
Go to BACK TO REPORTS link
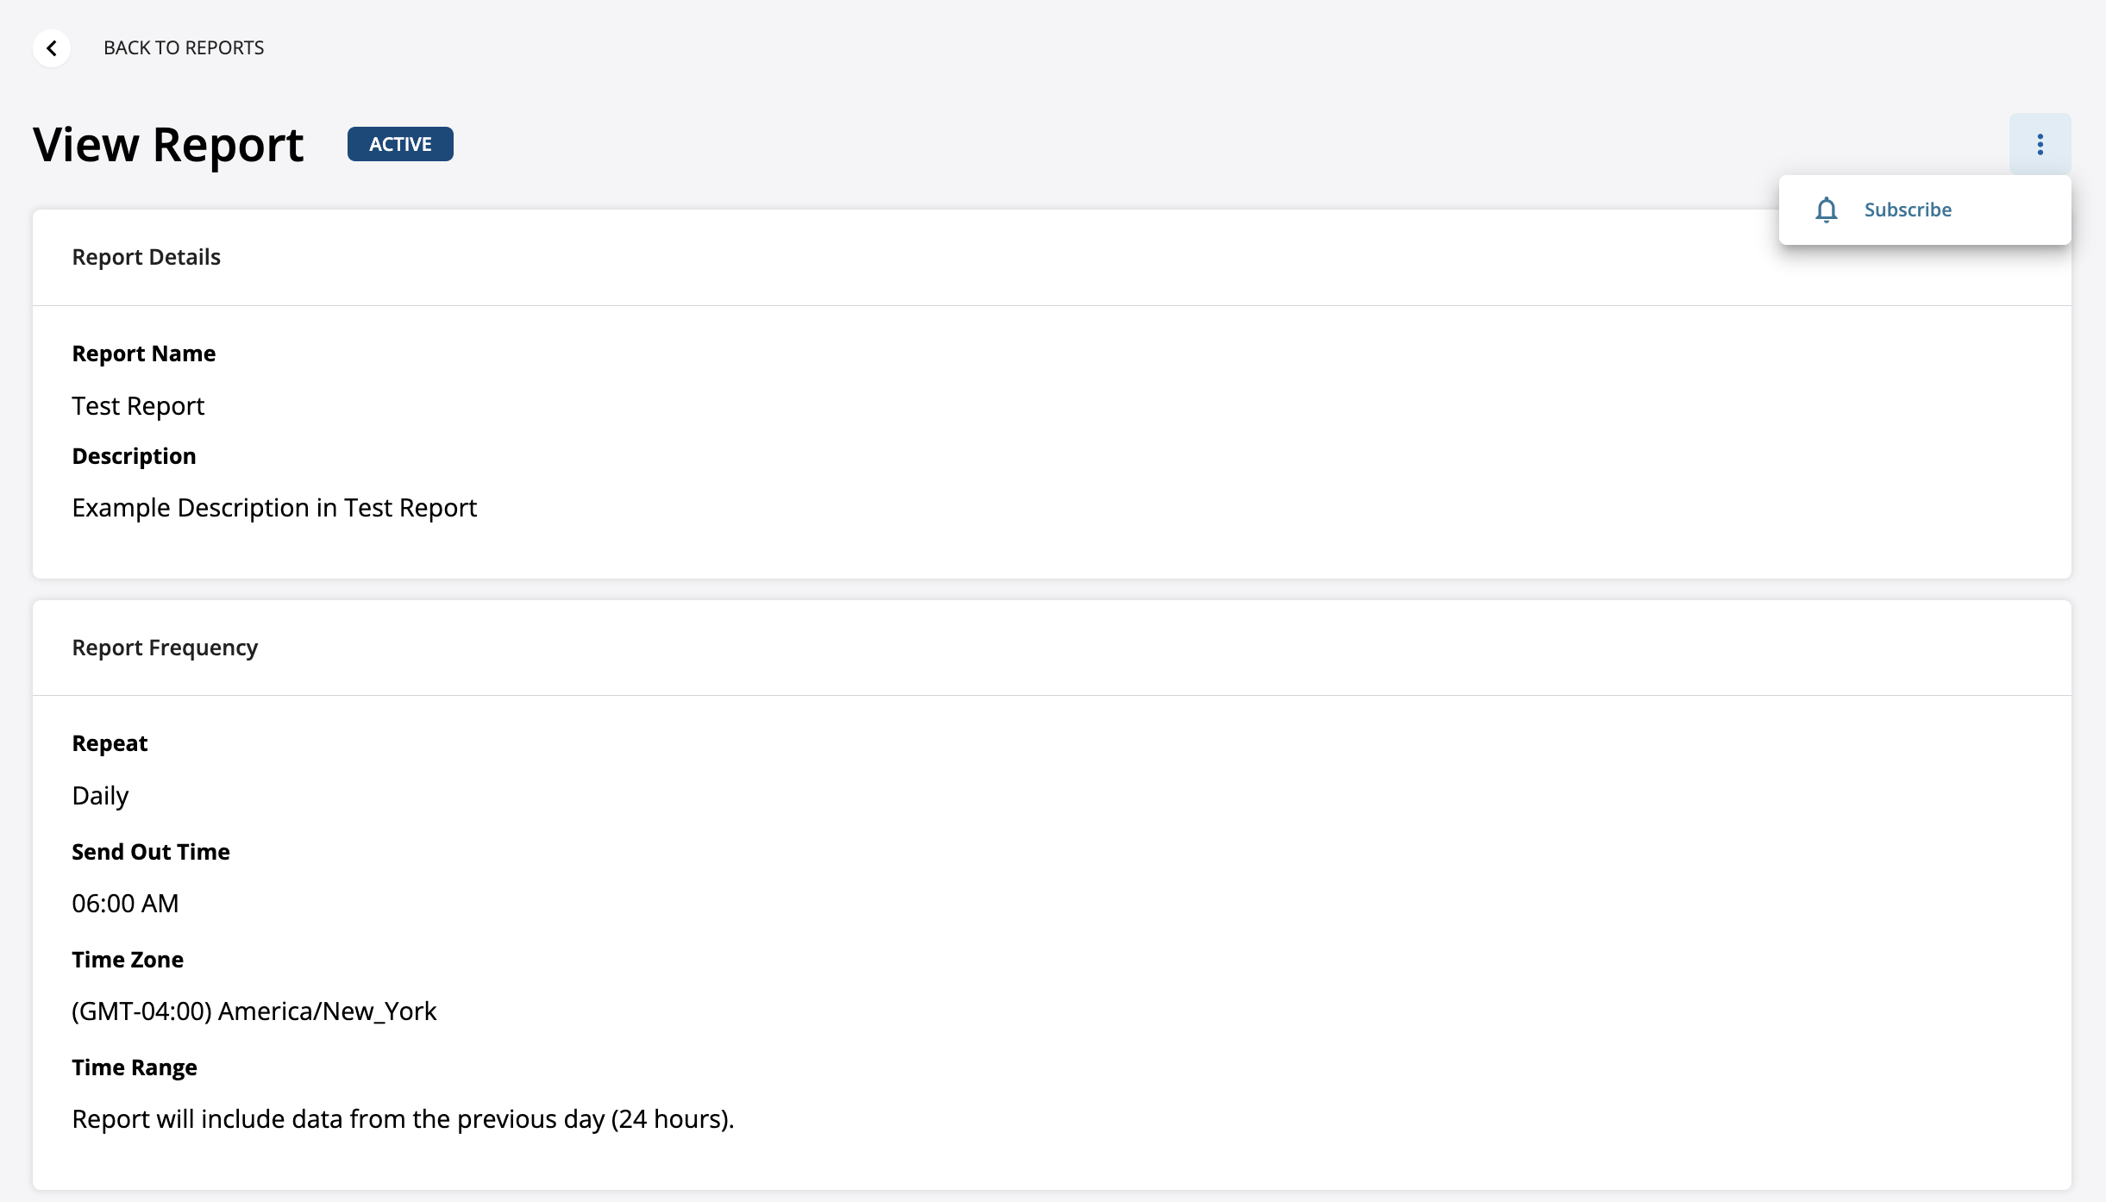pyautogui.click(x=184, y=48)
